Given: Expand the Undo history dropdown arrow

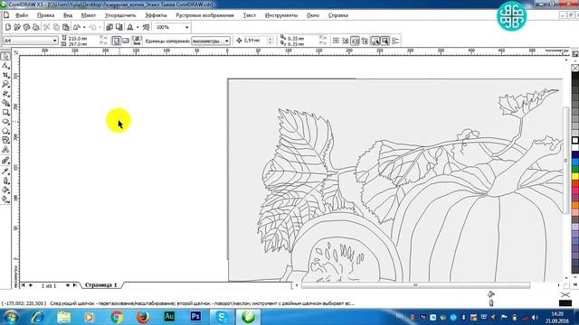Looking at the screenshot, I should click(84, 27).
